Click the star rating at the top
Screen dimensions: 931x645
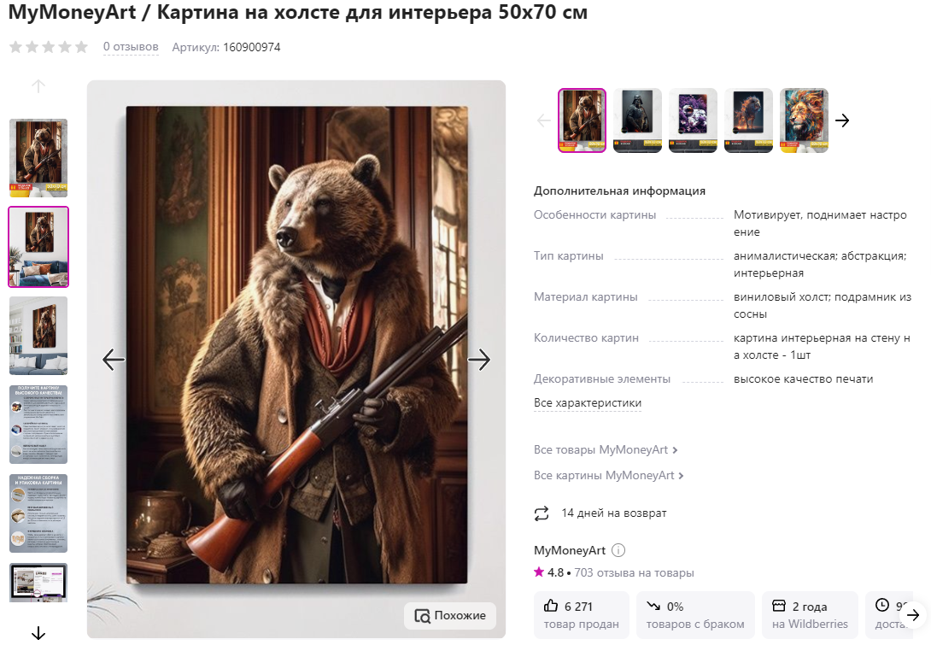[49, 47]
